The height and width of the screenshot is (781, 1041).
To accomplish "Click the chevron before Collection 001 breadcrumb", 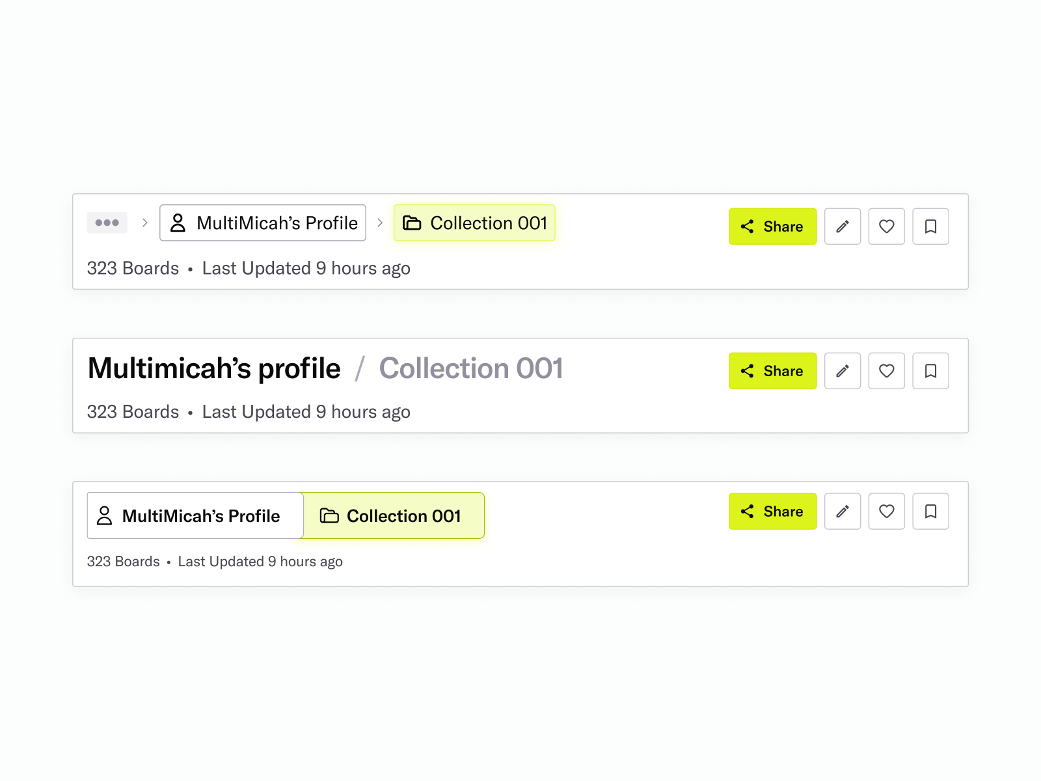I will tap(380, 223).
